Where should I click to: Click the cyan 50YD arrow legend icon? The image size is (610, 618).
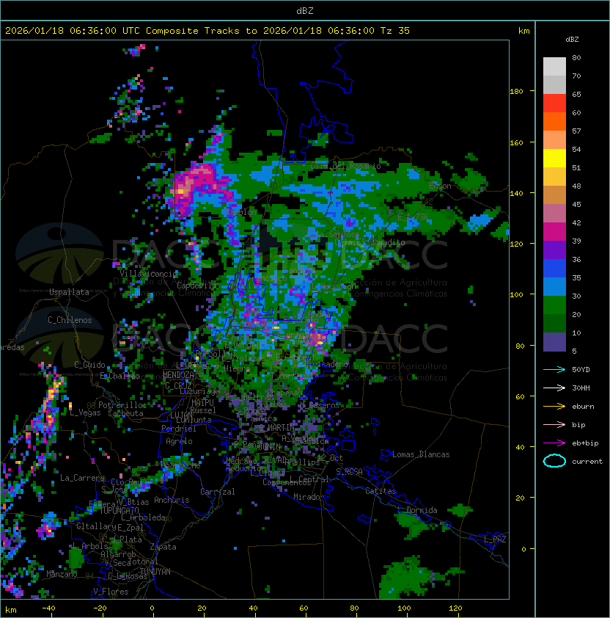[x=554, y=369]
